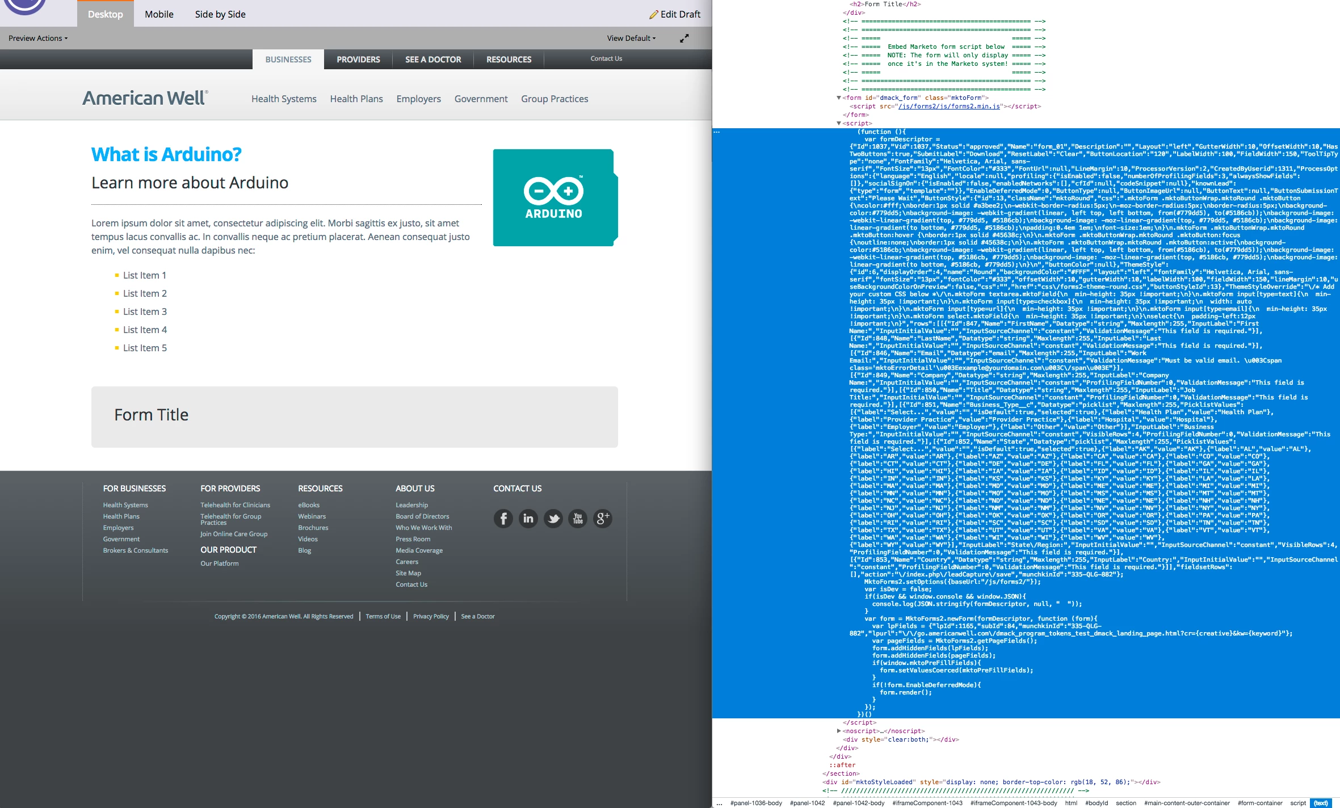
Task: Open the Preview Actions dropdown
Action: pyautogui.click(x=38, y=38)
